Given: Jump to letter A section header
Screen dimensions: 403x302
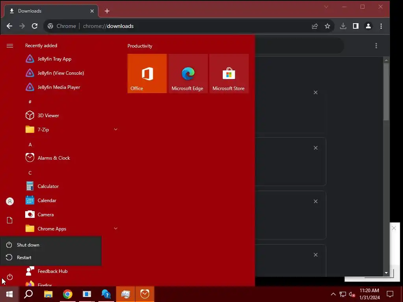Looking at the screenshot, I should [x=30, y=145].
